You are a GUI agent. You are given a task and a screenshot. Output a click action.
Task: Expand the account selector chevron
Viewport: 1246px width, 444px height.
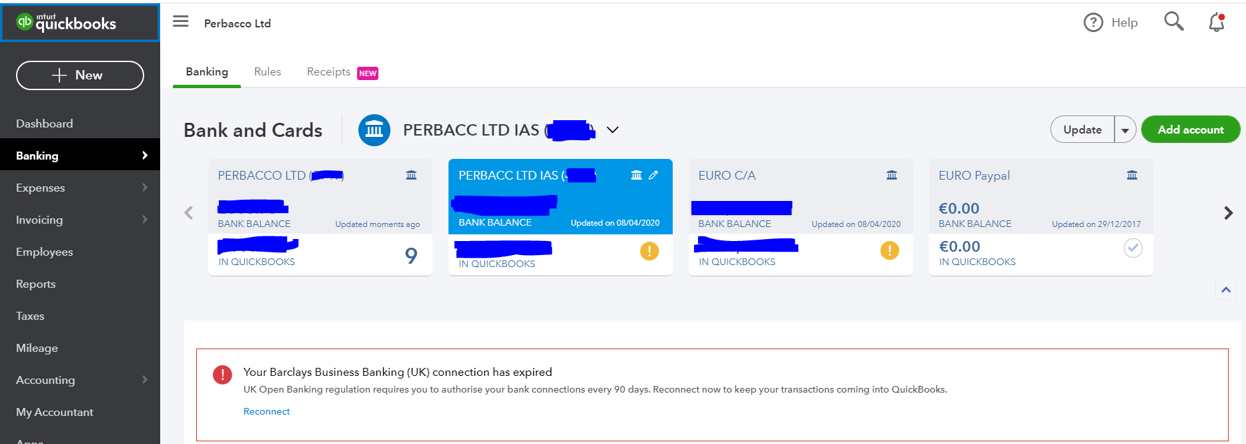pyautogui.click(x=613, y=130)
